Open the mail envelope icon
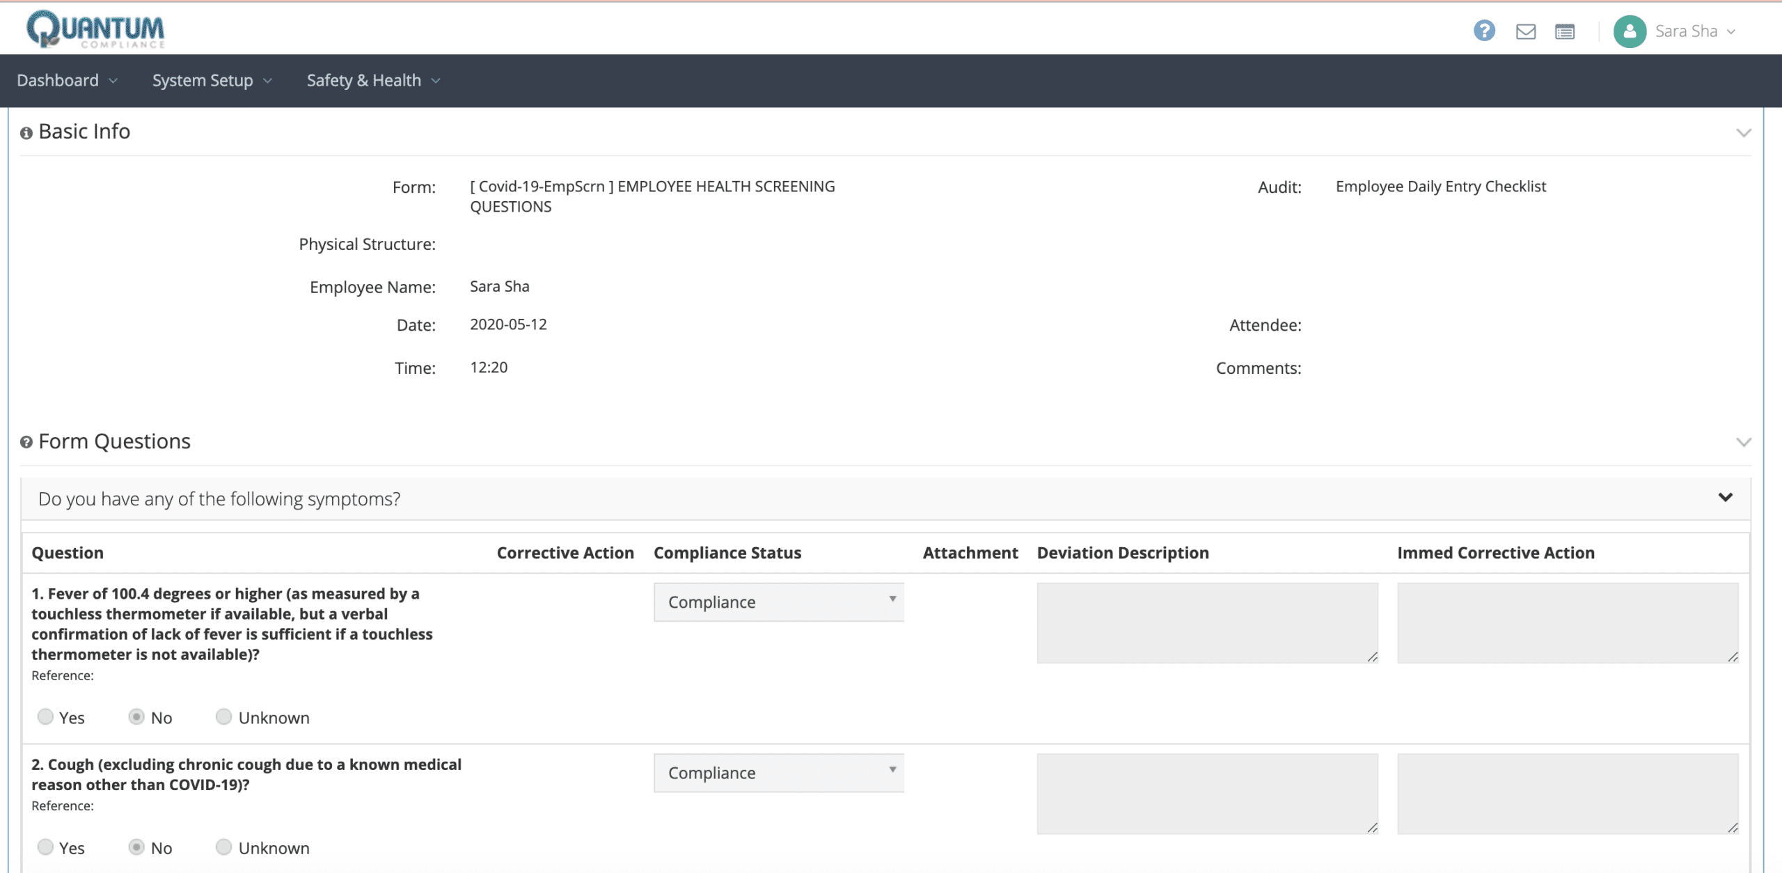The image size is (1782, 873). tap(1526, 31)
